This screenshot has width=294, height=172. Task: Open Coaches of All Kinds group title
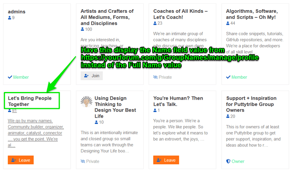pos(180,14)
